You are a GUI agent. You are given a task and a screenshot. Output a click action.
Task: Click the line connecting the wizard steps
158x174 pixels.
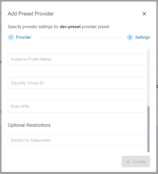pos(79,37)
